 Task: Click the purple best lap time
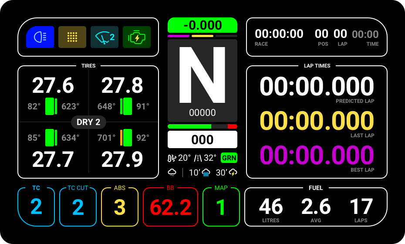pos(317,155)
